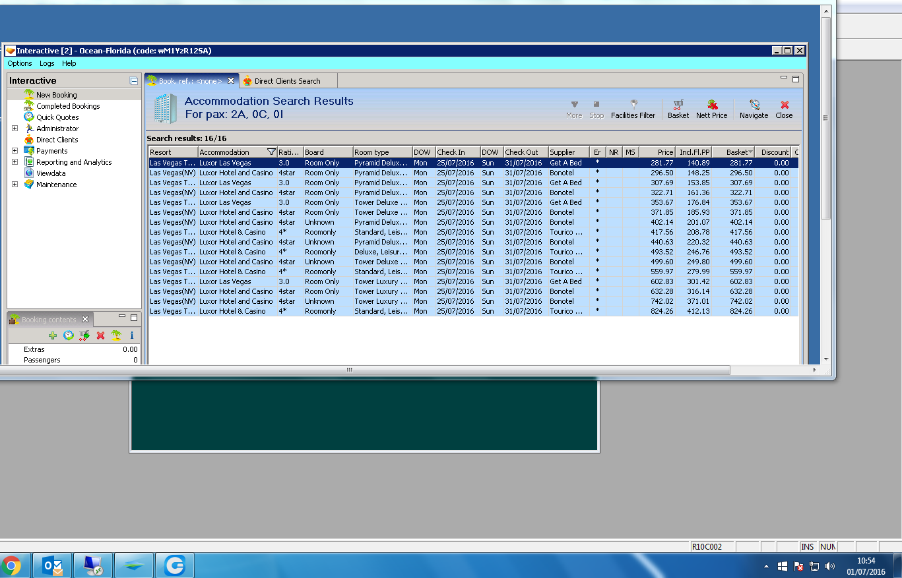902x578 pixels.
Task: Sort by the Price column header
Action: (x=657, y=152)
